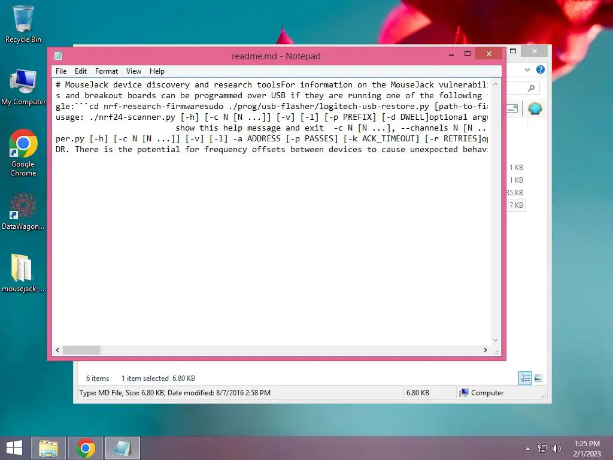This screenshot has height=460, width=613.
Task: Click the partially hidden Explorer toolbar icon beside the seashell
Action: [512, 108]
